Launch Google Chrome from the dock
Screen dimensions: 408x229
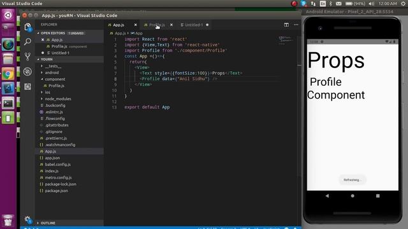coord(8,74)
